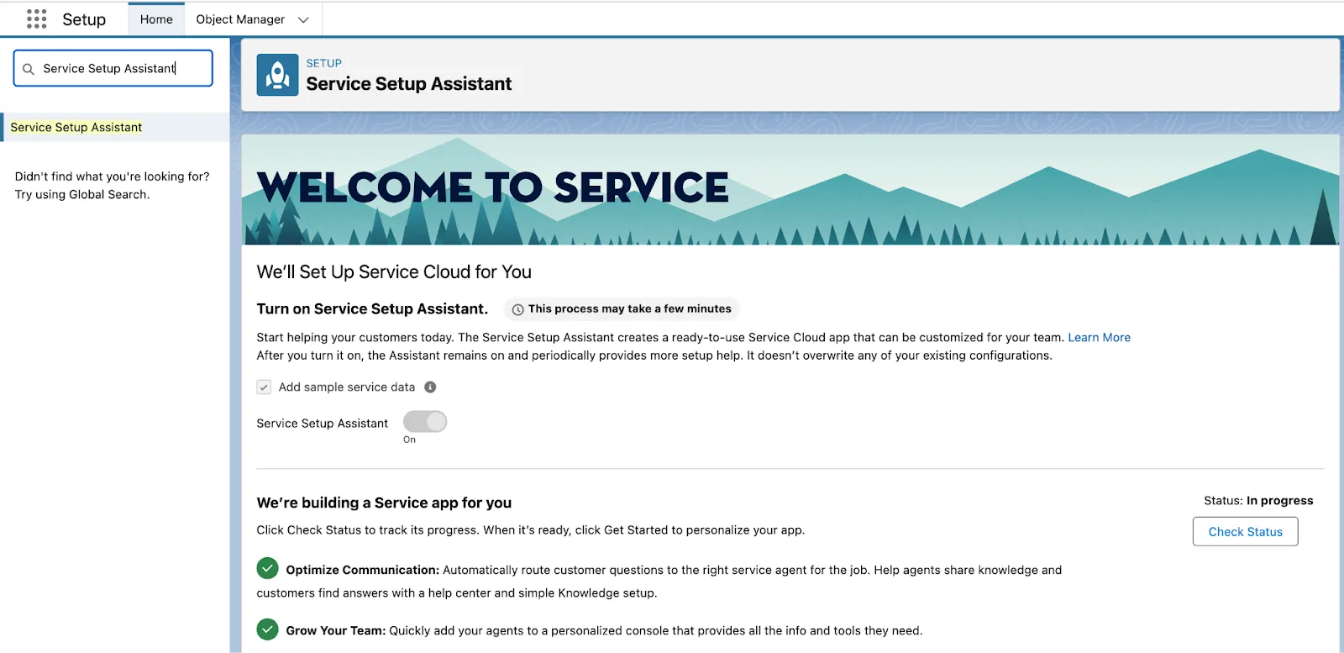Click the 'Try using Global Search.' text
The width and height of the screenshot is (1344, 653).
82,194
